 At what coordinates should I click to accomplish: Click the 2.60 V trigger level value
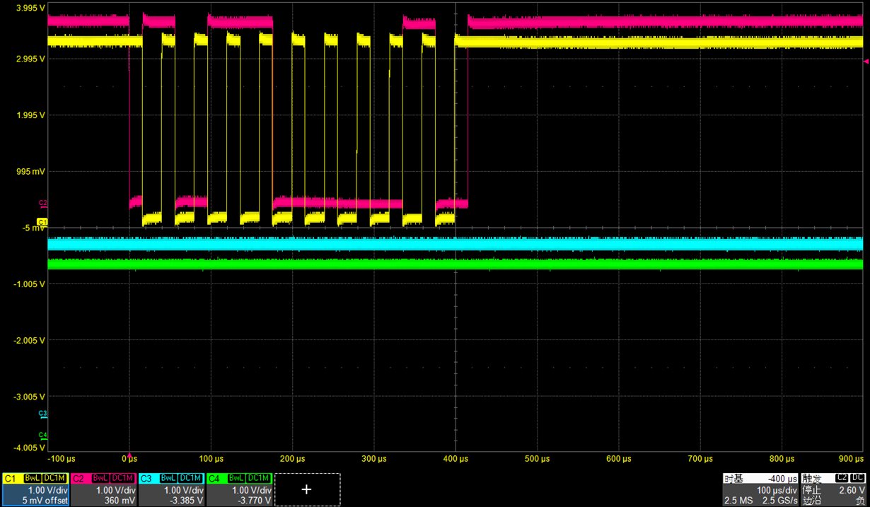(x=854, y=490)
